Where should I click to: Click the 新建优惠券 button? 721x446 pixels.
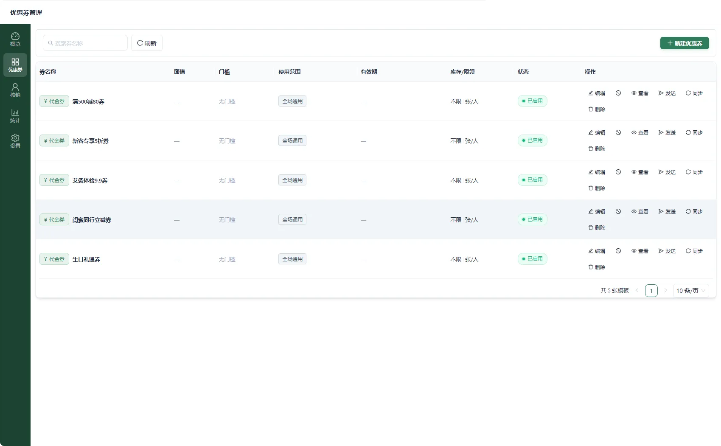(685, 43)
